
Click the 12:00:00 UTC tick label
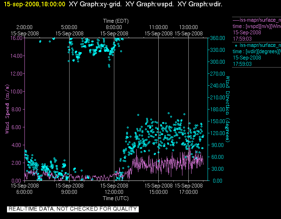click(114, 192)
